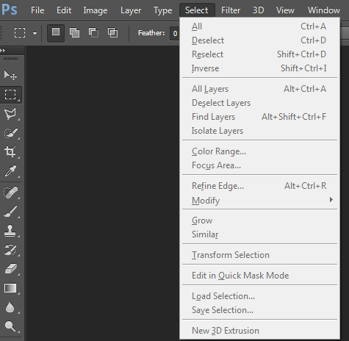Enable Subtract from selection mode

(93, 33)
